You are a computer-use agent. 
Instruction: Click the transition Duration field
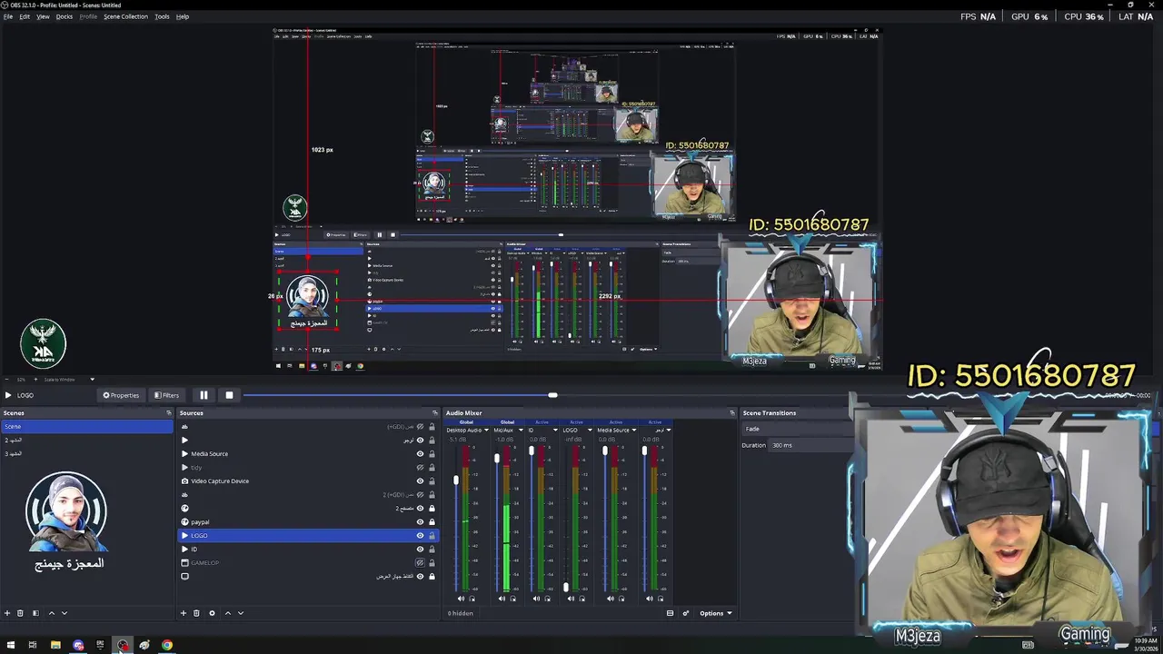(809, 445)
